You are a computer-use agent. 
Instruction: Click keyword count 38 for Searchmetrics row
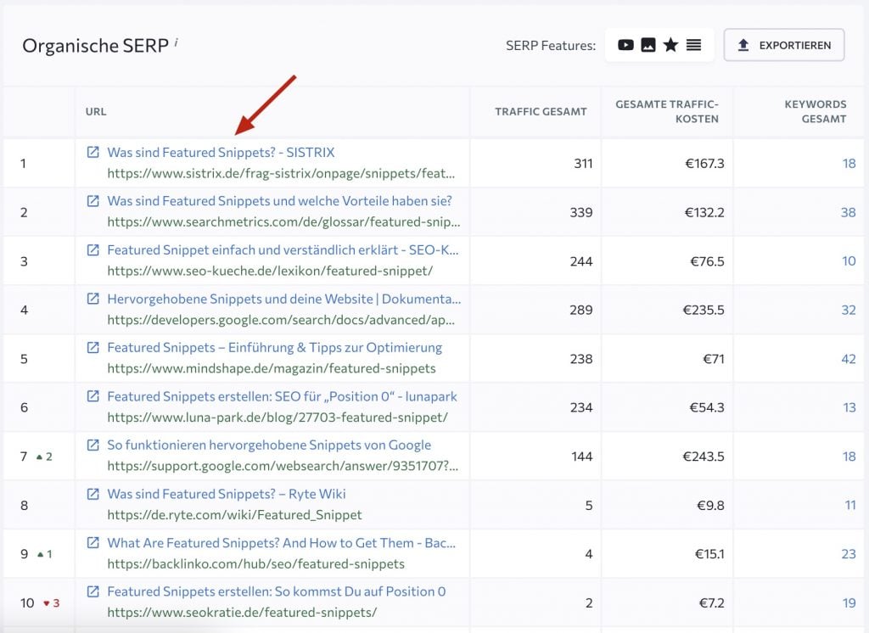849,213
